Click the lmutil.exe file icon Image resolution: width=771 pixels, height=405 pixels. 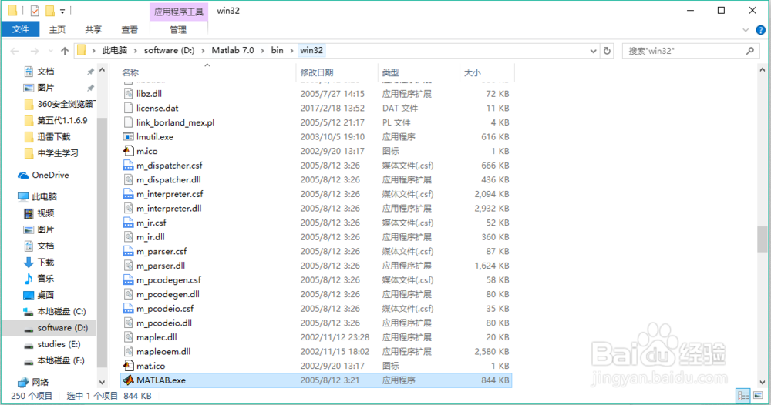[128, 136]
